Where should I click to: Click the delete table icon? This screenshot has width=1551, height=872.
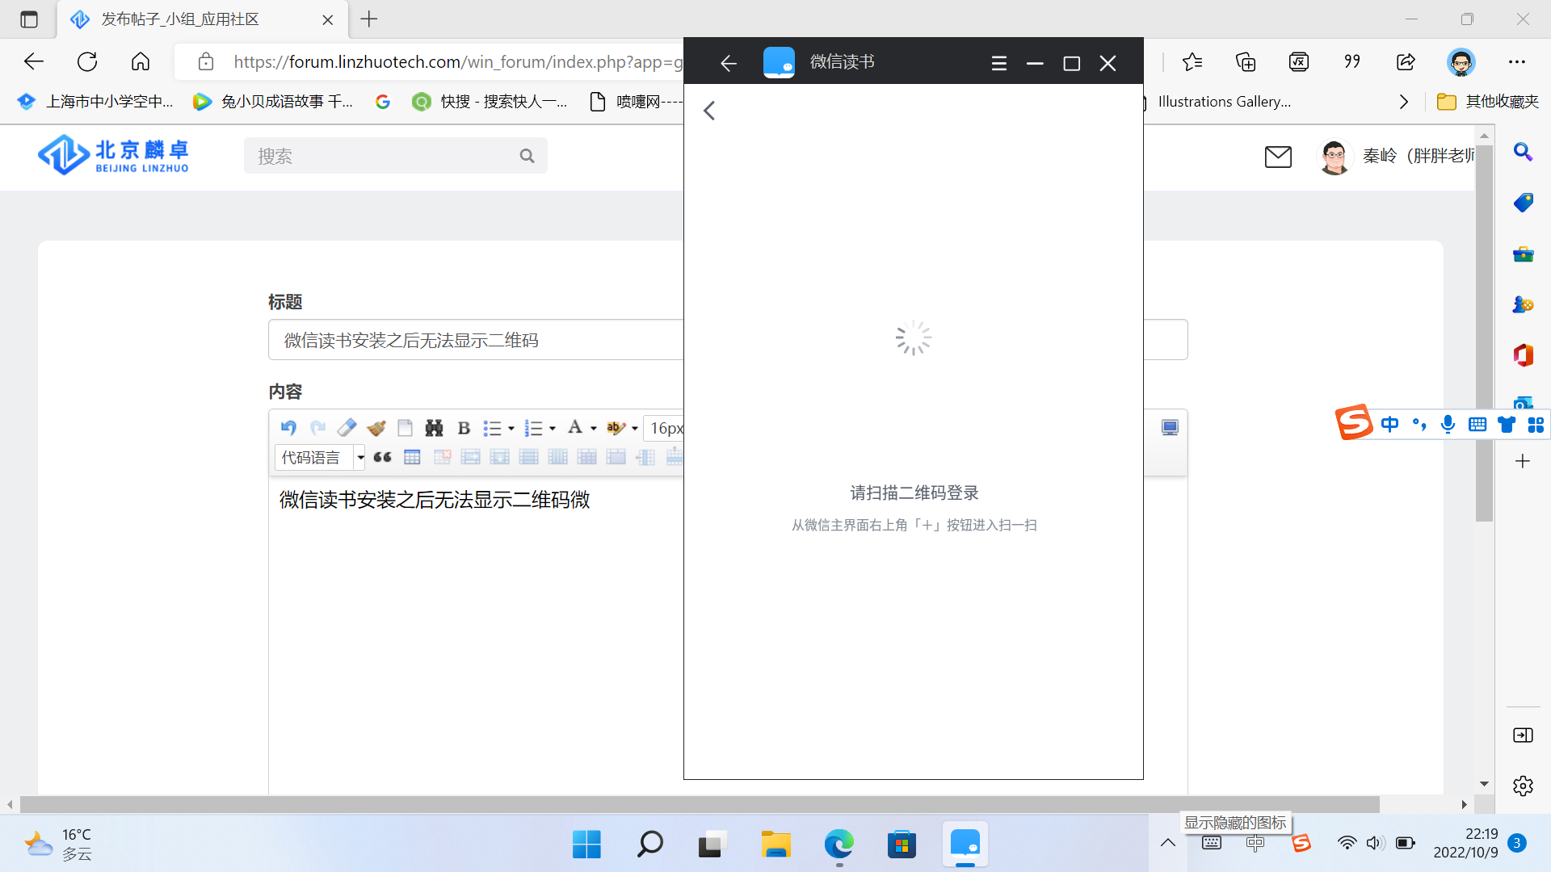coord(442,457)
